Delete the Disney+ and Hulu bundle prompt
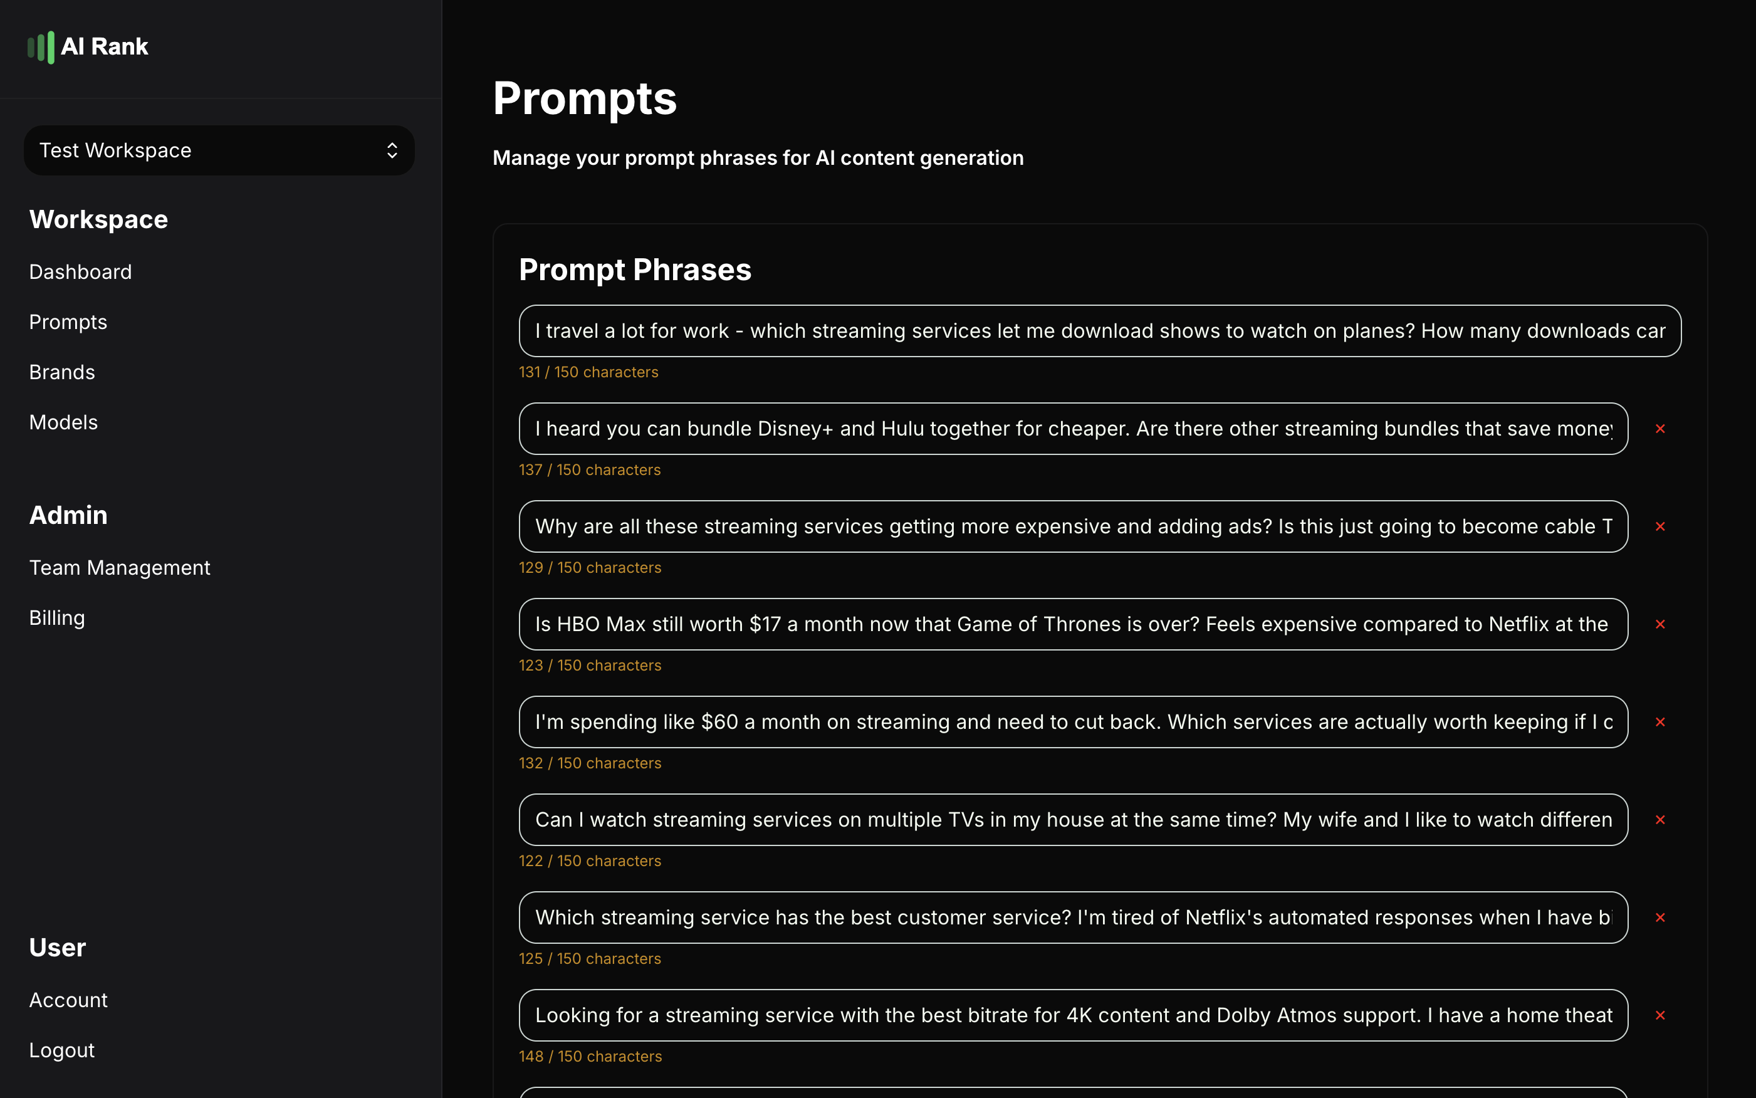 tap(1660, 429)
